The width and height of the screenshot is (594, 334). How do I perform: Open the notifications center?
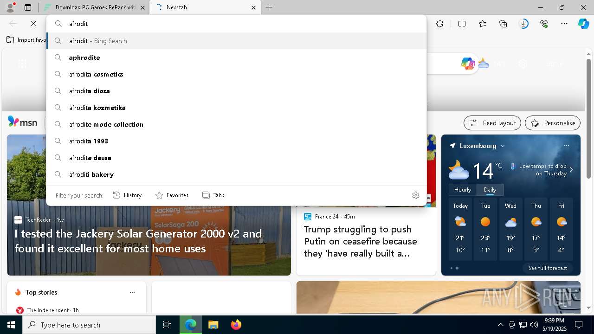pyautogui.click(x=579, y=325)
